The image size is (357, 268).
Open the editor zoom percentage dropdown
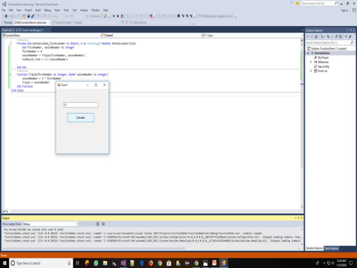pos(11,211)
